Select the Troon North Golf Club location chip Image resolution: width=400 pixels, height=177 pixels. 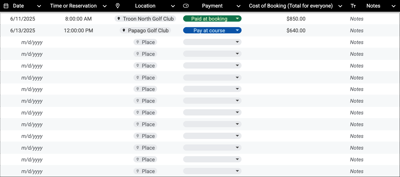point(145,19)
